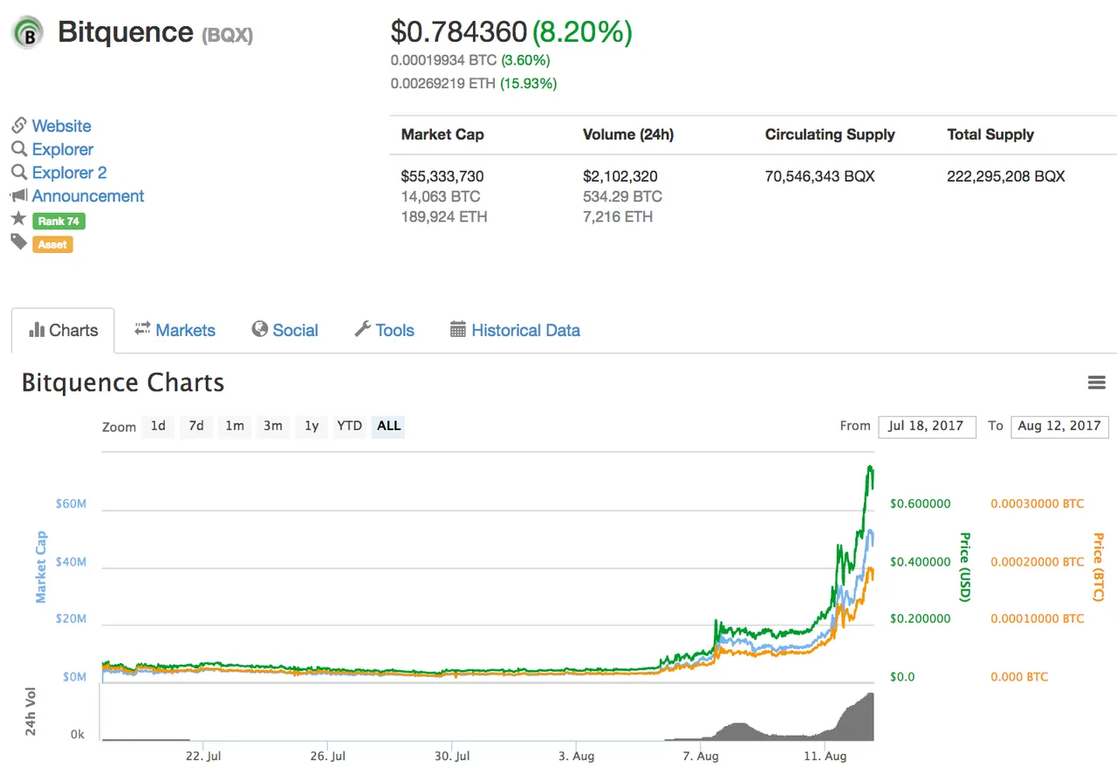The height and width of the screenshot is (767, 1117).
Task: Set chart zoom to 3m
Action: [273, 426]
